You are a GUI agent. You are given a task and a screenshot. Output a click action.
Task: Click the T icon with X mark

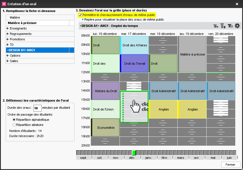point(230,26)
